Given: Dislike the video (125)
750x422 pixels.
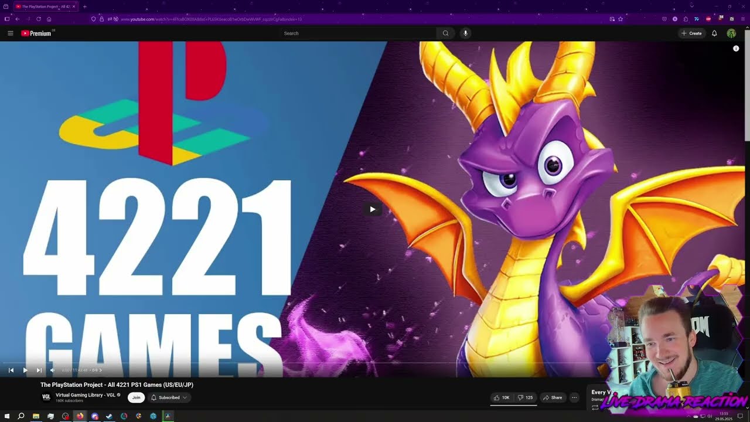Looking at the screenshot, I should coord(525,397).
